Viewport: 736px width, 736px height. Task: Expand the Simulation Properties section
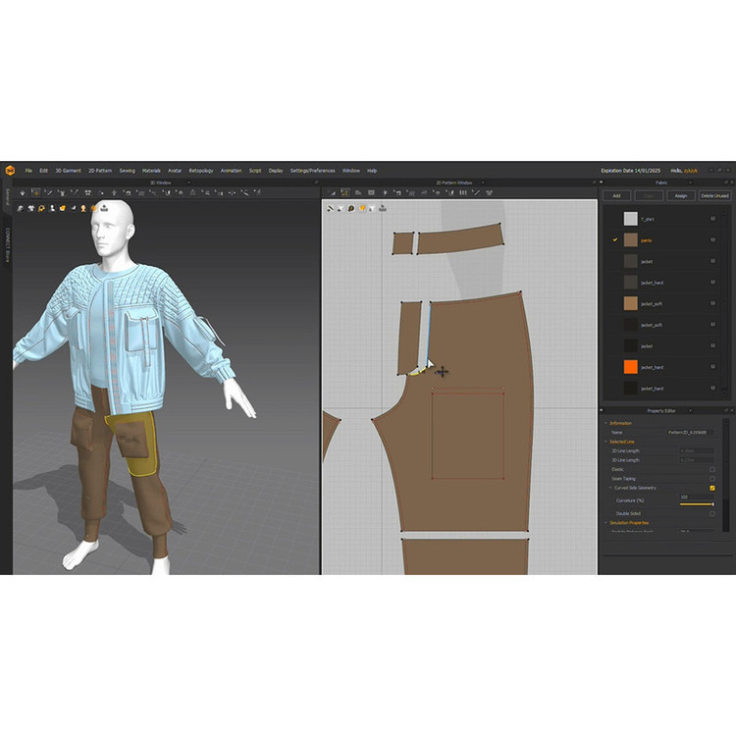[605, 523]
